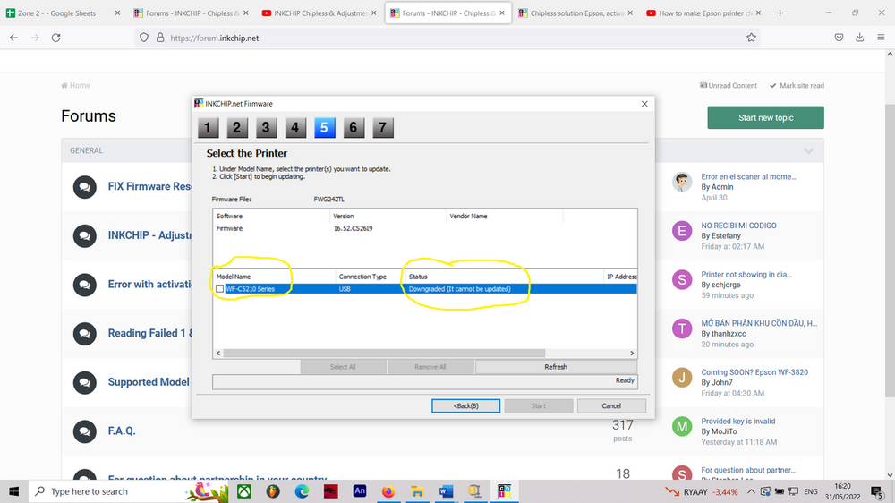Click step 2 icon in firmware dialog
Image resolution: width=895 pixels, height=503 pixels.
pos(237,128)
